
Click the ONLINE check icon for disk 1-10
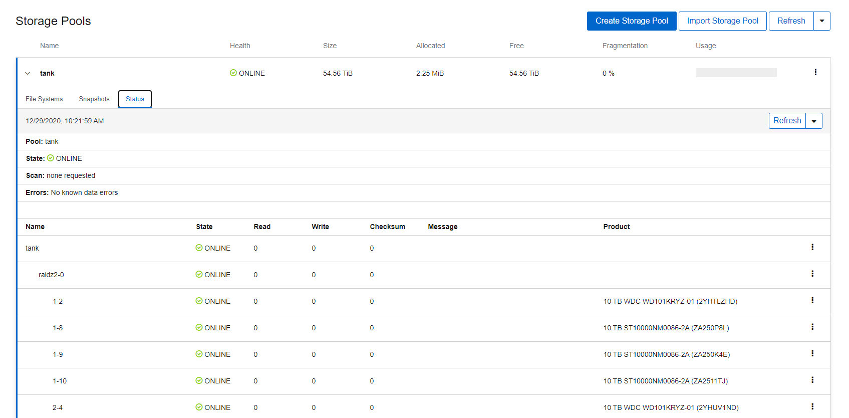[x=199, y=380]
